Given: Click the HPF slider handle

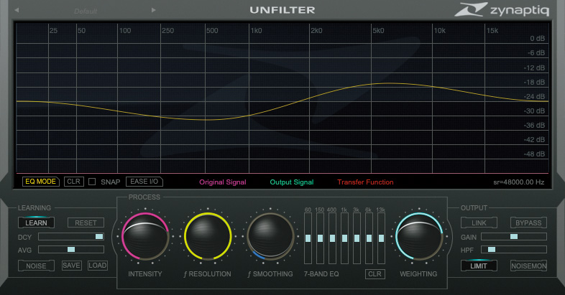Looking at the screenshot, I should click(492, 249).
